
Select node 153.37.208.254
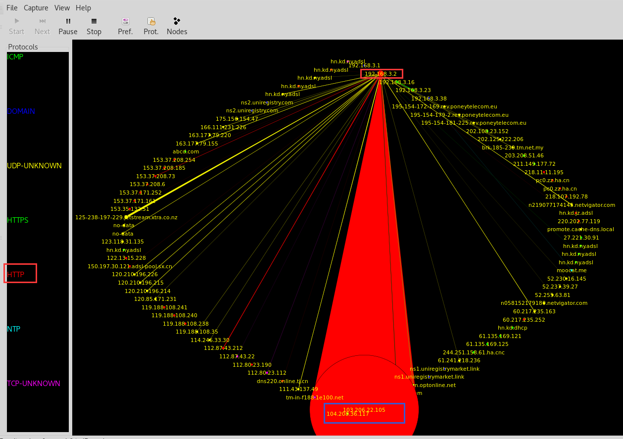(174, 160)
